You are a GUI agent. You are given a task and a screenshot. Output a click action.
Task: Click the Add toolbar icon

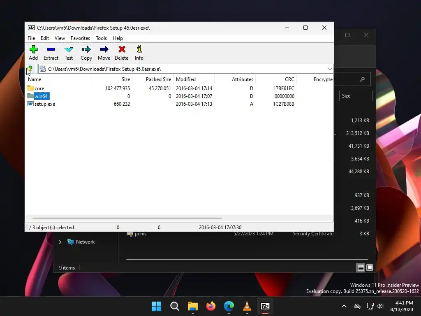pos(33,49)
